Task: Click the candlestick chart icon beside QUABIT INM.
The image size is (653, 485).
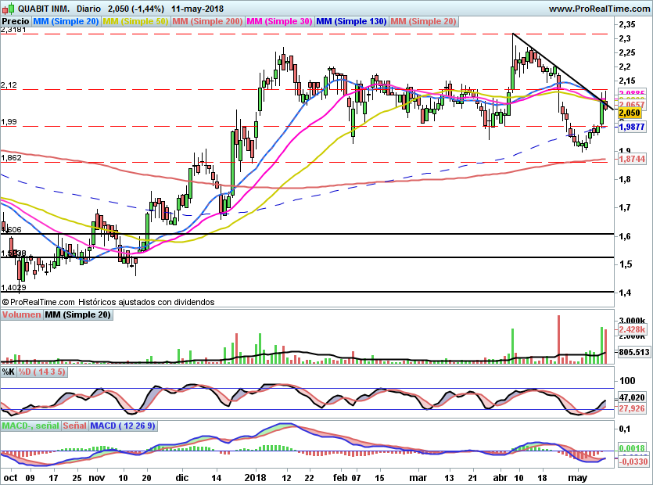Action: pyautogui.click(x=8, y=8)
